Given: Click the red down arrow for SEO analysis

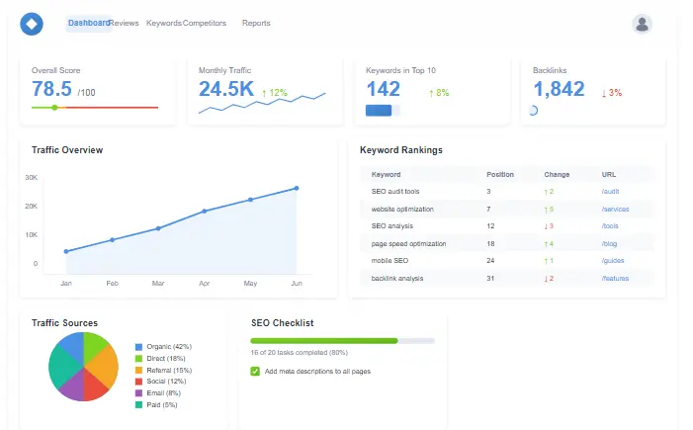Looking at the screenshot, I should point(545,226).
